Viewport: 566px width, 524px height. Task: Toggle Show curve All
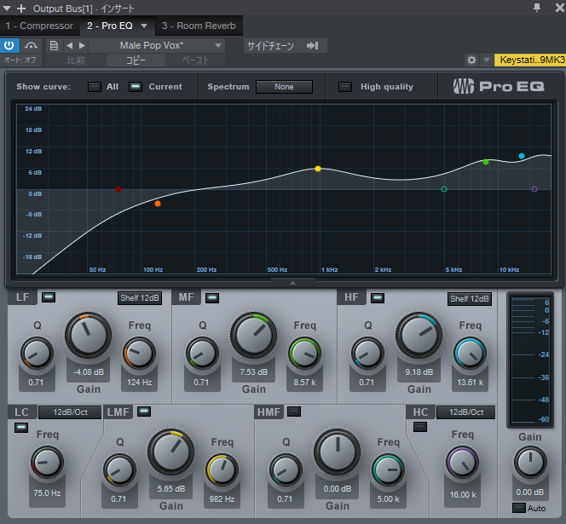tap(95, 87)
